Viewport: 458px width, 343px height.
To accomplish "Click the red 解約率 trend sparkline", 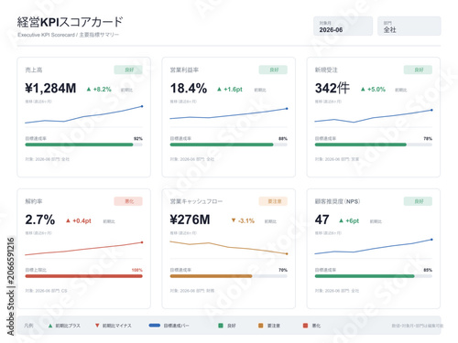I will [x=83, y=249].
